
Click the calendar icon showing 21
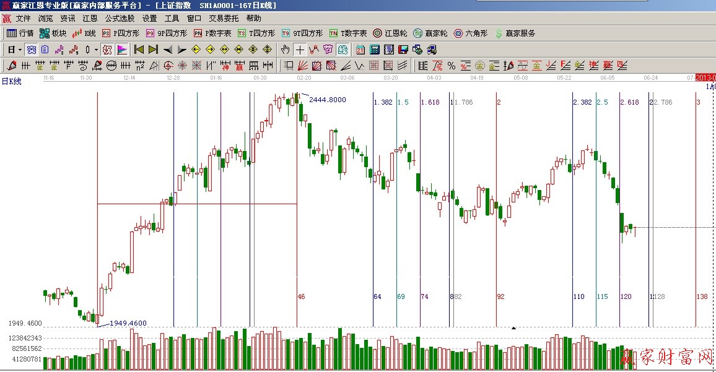pos(360,50)
